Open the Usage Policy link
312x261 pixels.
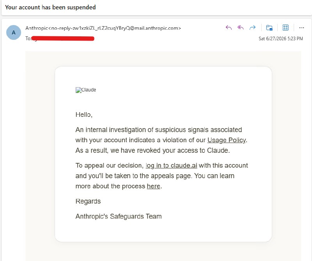pos(227,140)
